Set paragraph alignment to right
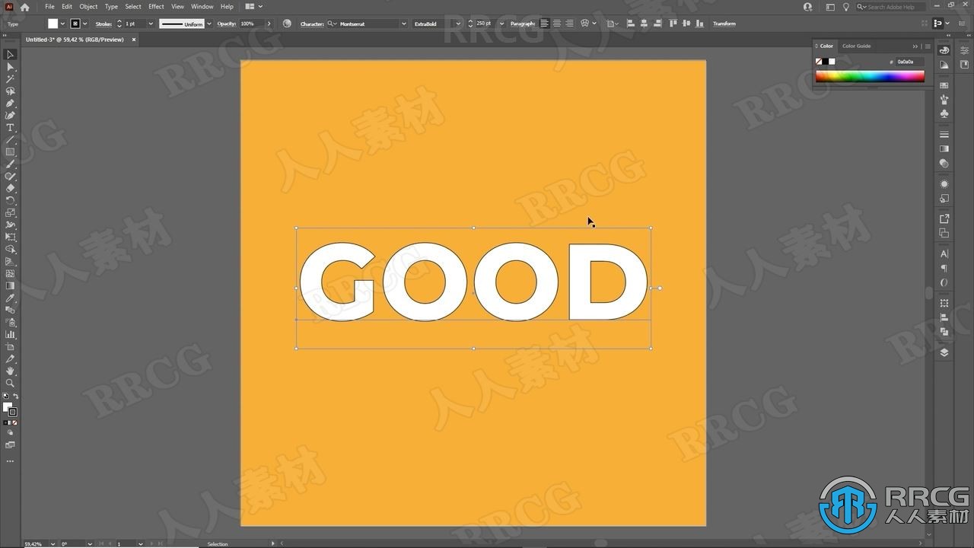 click(569, 24)
